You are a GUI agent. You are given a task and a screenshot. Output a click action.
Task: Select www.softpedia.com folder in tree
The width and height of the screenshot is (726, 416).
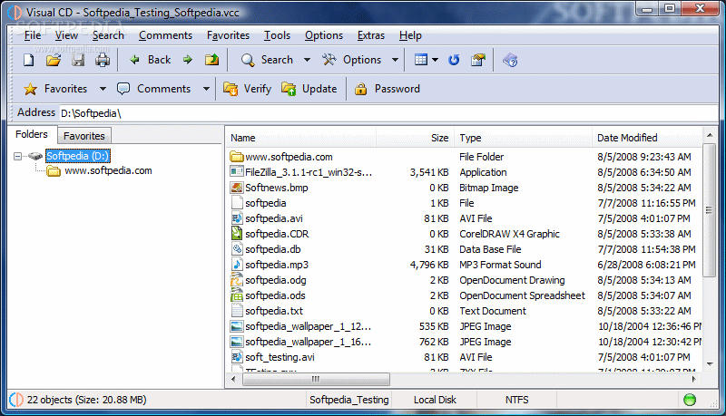(x=108, y=170)
